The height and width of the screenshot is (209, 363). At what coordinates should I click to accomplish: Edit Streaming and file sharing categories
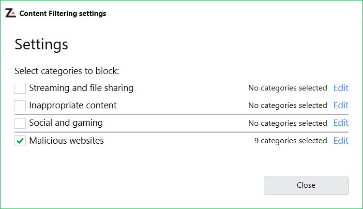tap(341, 88)
